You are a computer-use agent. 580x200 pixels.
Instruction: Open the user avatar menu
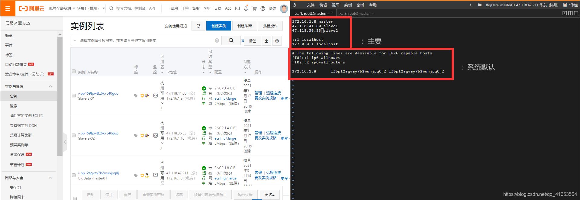point(284,8)
